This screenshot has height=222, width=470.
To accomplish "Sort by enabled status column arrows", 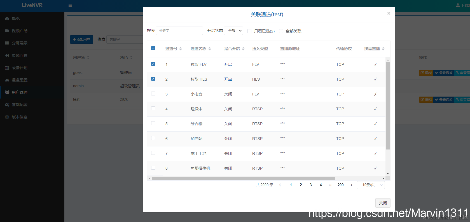I will pyautogui.click(x=243, y=49).
